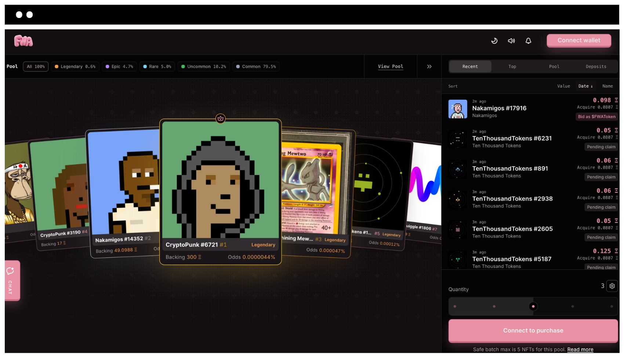Open the View Pool link
Image resolution: width=624 pixels, height=356 pixels.
pos(391,66)
